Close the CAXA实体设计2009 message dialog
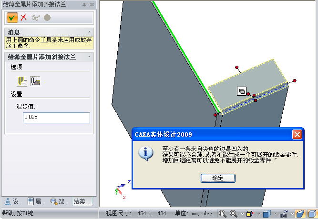 click(297, 135)
